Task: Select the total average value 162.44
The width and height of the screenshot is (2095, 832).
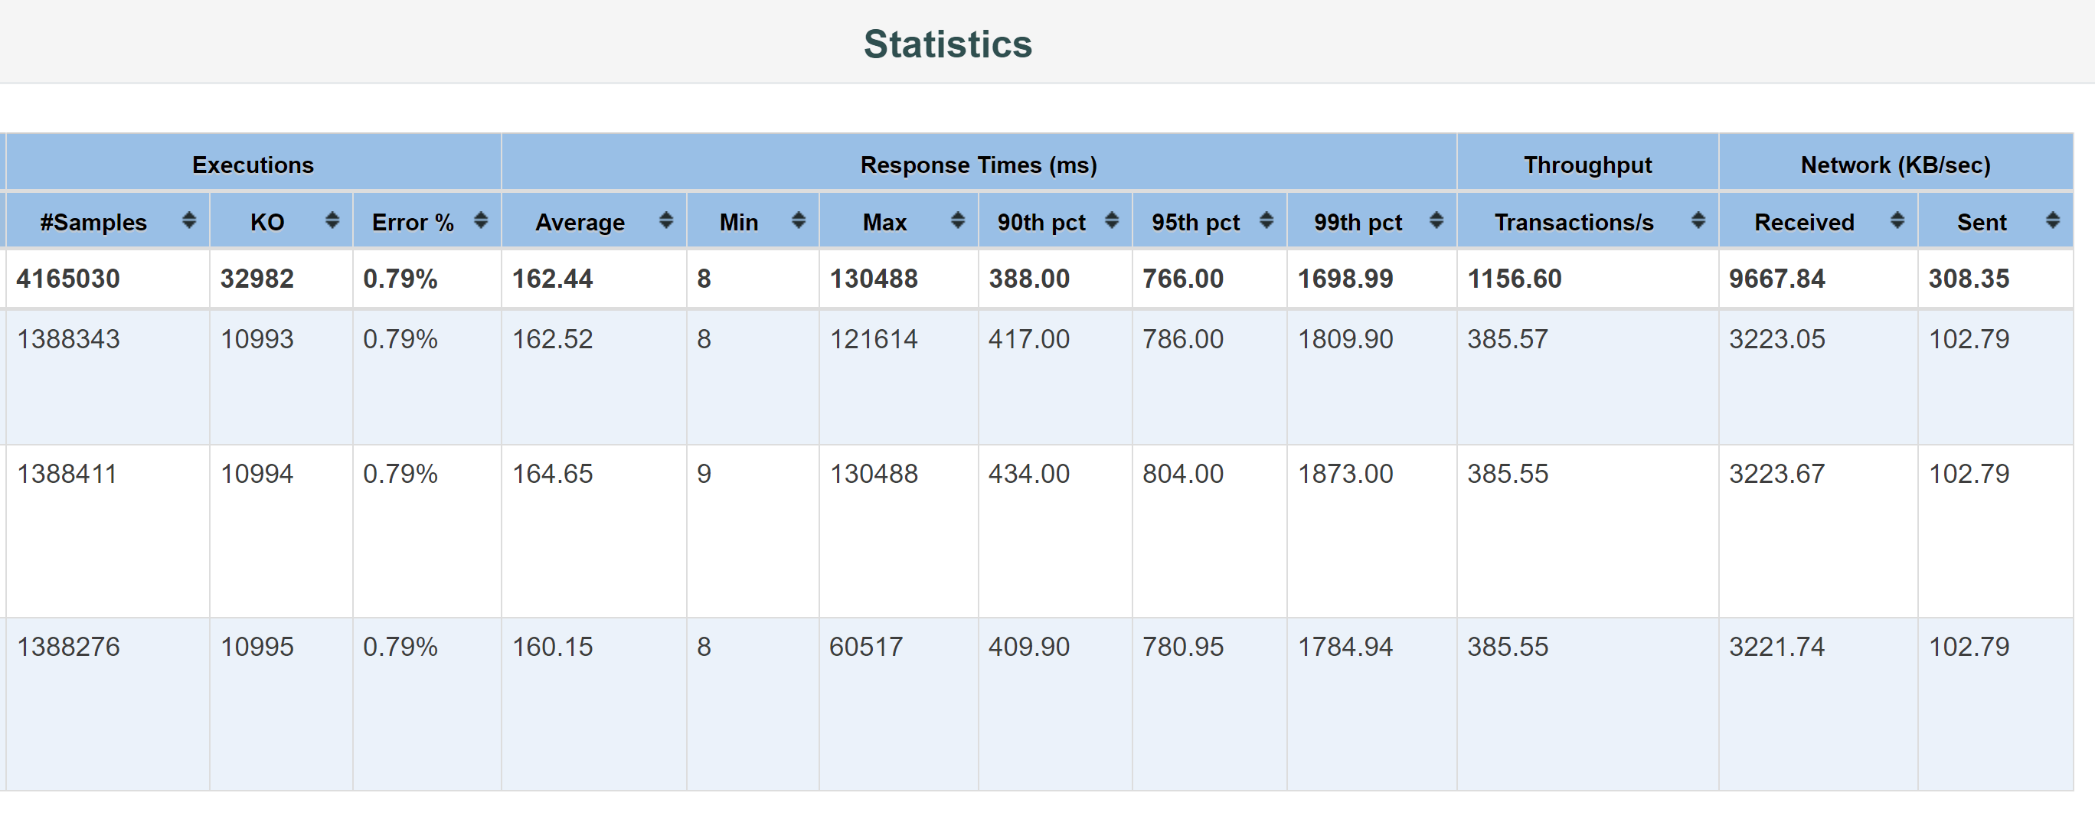Action: [x=552, y=279]
